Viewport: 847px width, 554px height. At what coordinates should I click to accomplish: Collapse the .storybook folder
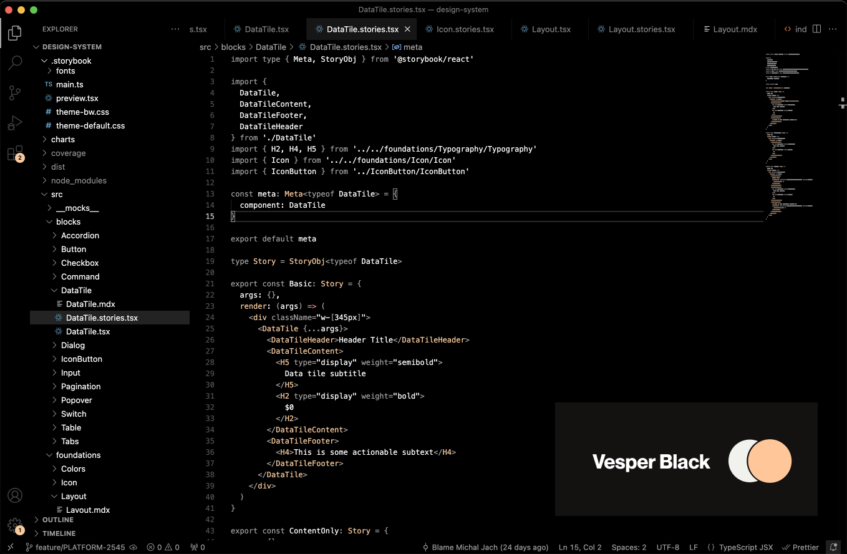(110, 61)
